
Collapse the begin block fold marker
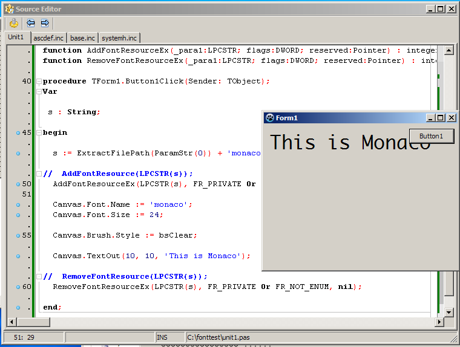coord(39,132)
